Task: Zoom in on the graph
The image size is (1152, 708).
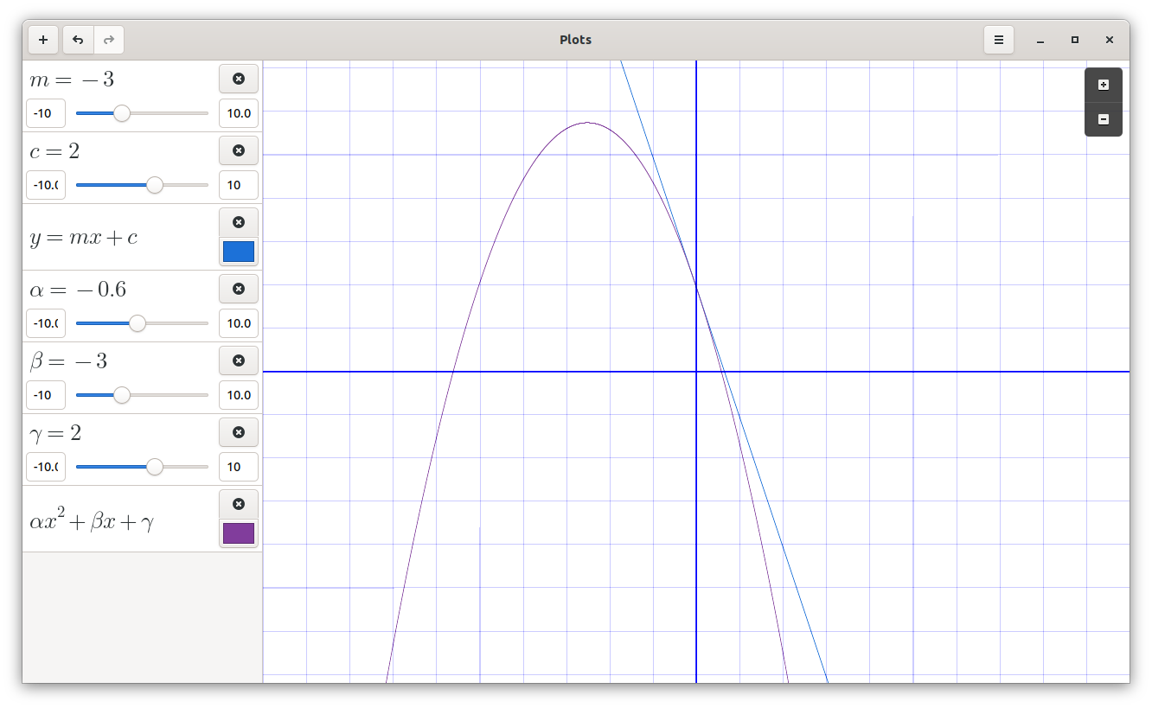Action: pos(1103,85)
